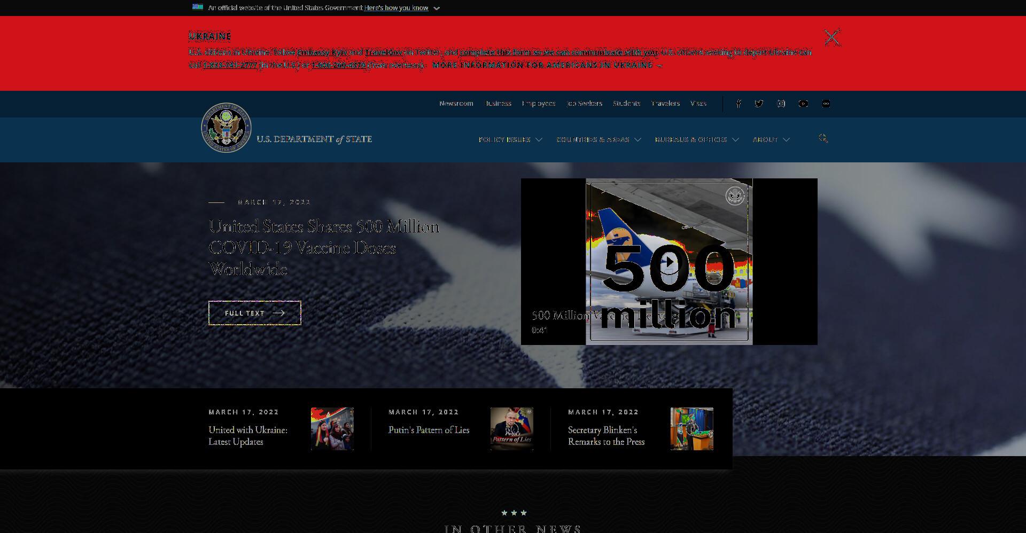Open Putin's Pattern of Lies article

click(x=429, y=430)
